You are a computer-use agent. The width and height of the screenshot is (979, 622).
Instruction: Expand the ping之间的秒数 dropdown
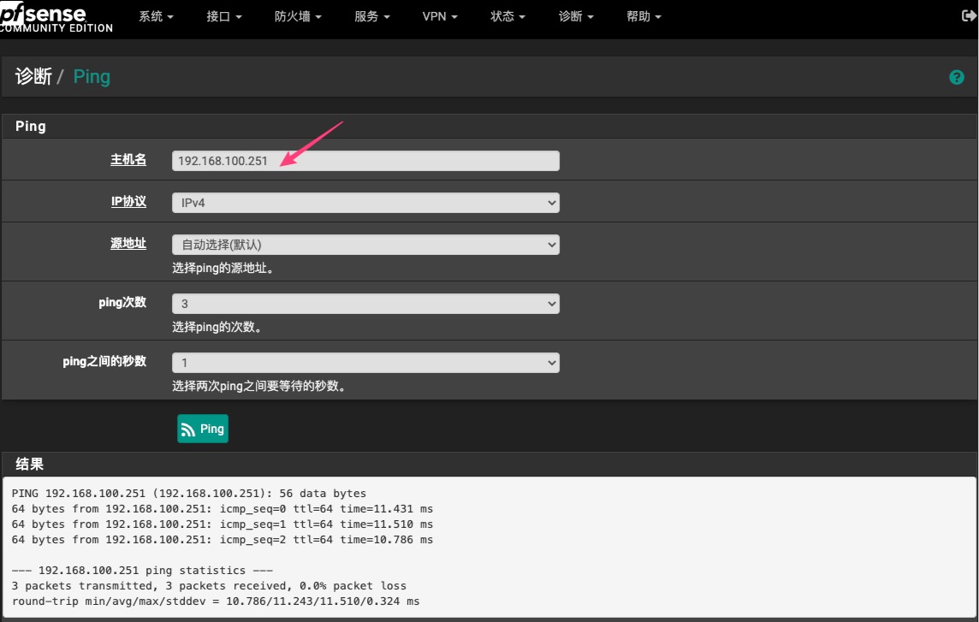point(365,363)
